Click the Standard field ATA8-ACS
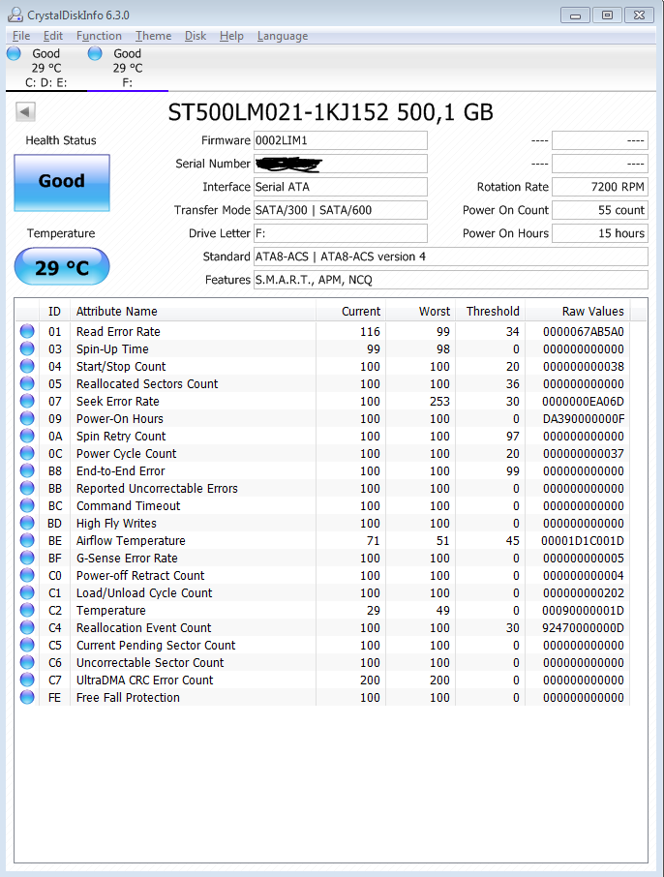This screenshot has width=664, height=877. 450,257
